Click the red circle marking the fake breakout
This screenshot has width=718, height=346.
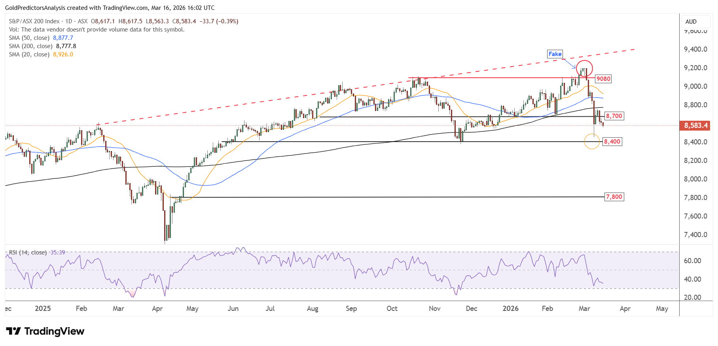584,68
